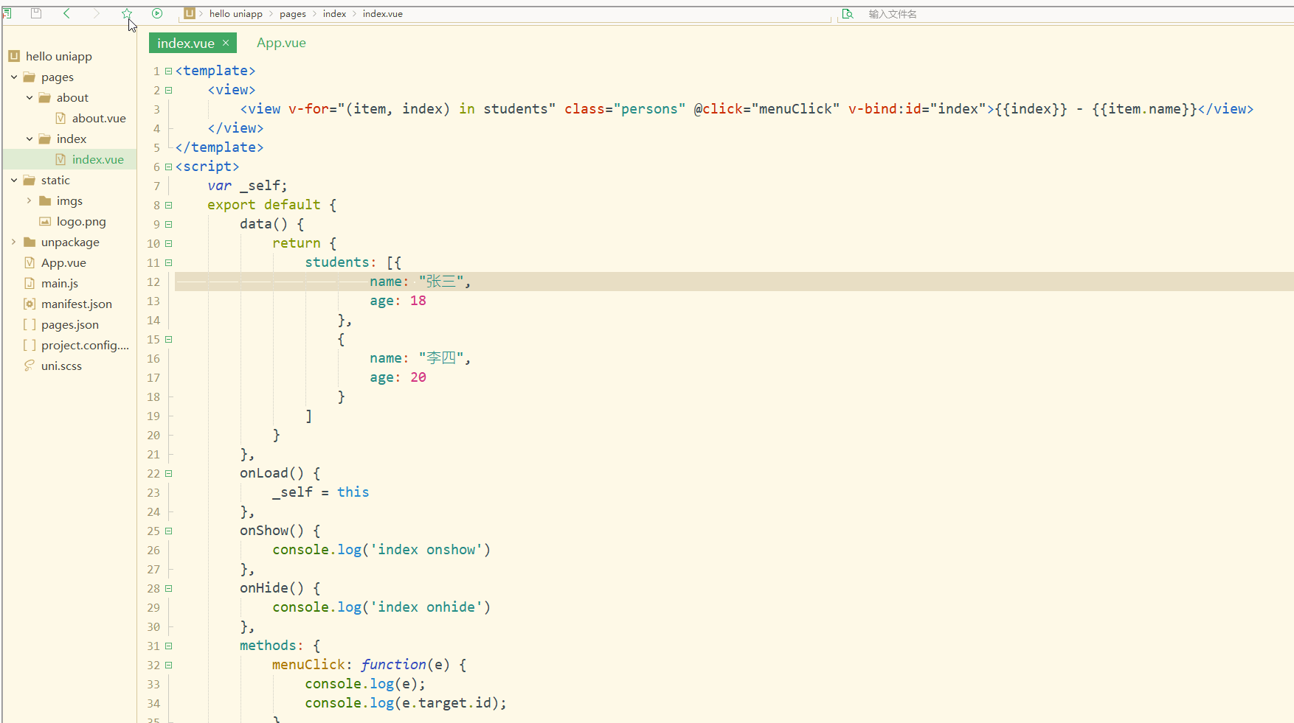The image size is (1294, 723).
Task: Fold the onShow function at line 25
Action: pyautogui.click(x=168, y=531)
